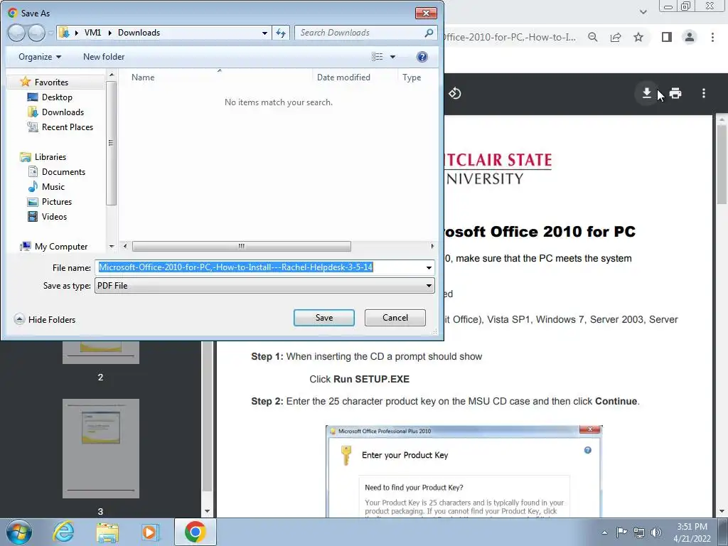Open Chrome profile avatar

coord(690,37)
